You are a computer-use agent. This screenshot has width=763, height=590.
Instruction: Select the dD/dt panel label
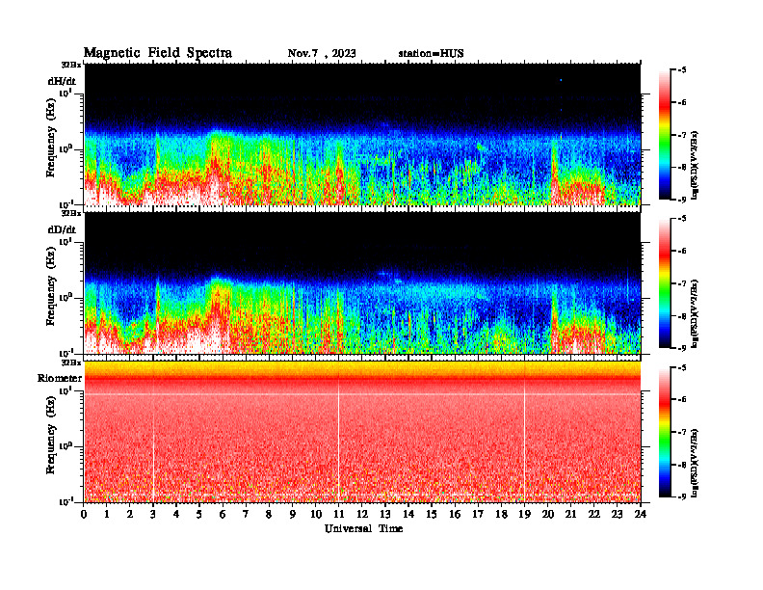point(62,229)
